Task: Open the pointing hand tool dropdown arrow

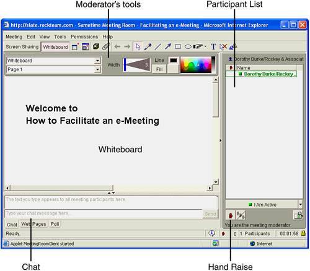Action: click(x=205, y=46)
